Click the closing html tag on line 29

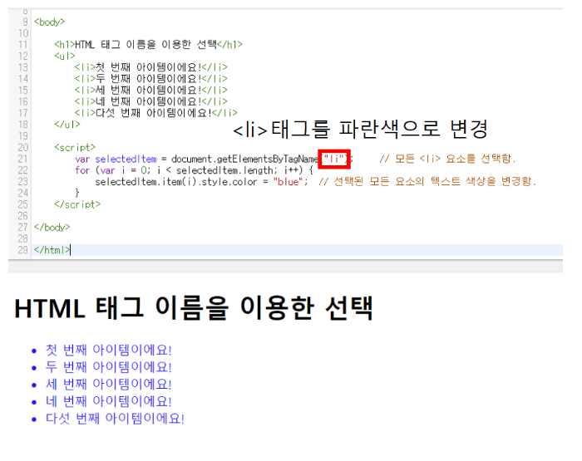tap(52, 250)
